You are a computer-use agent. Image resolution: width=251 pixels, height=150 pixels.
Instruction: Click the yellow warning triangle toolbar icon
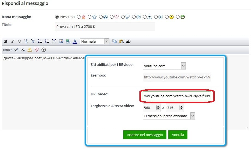point(30,50)
